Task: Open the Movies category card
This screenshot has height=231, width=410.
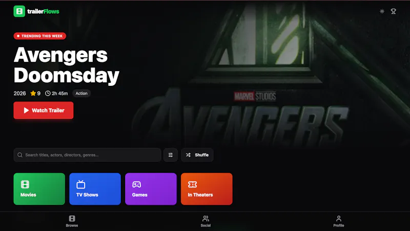Action: pyautogui.click(x=39, y=189)
